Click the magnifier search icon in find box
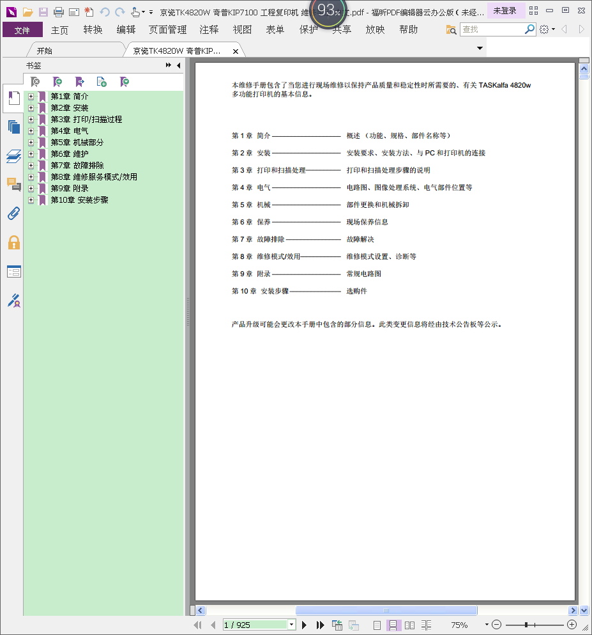The width and height of the screenshot is (592, 635). coord(529,29)
